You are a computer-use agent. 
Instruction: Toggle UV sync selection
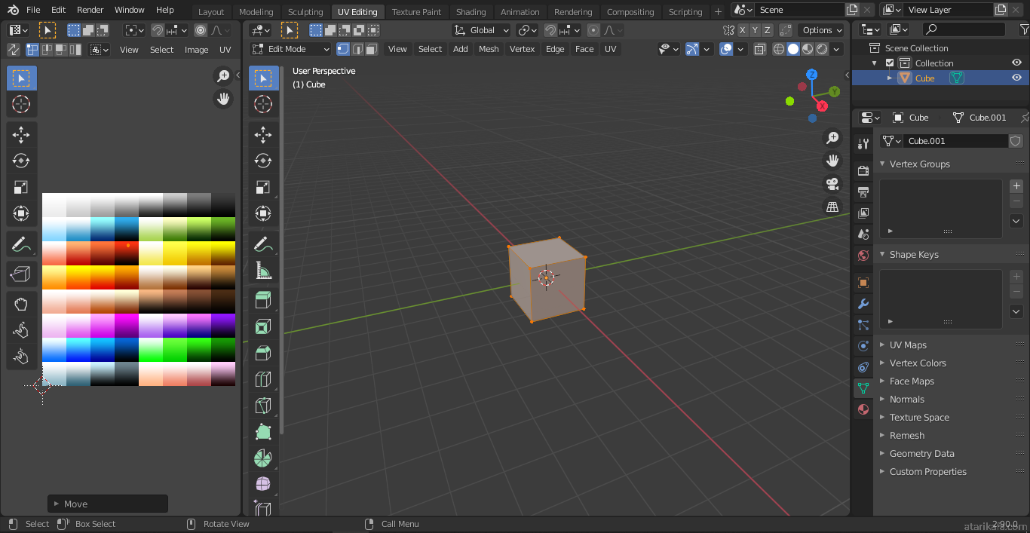[x=14, y=50]
